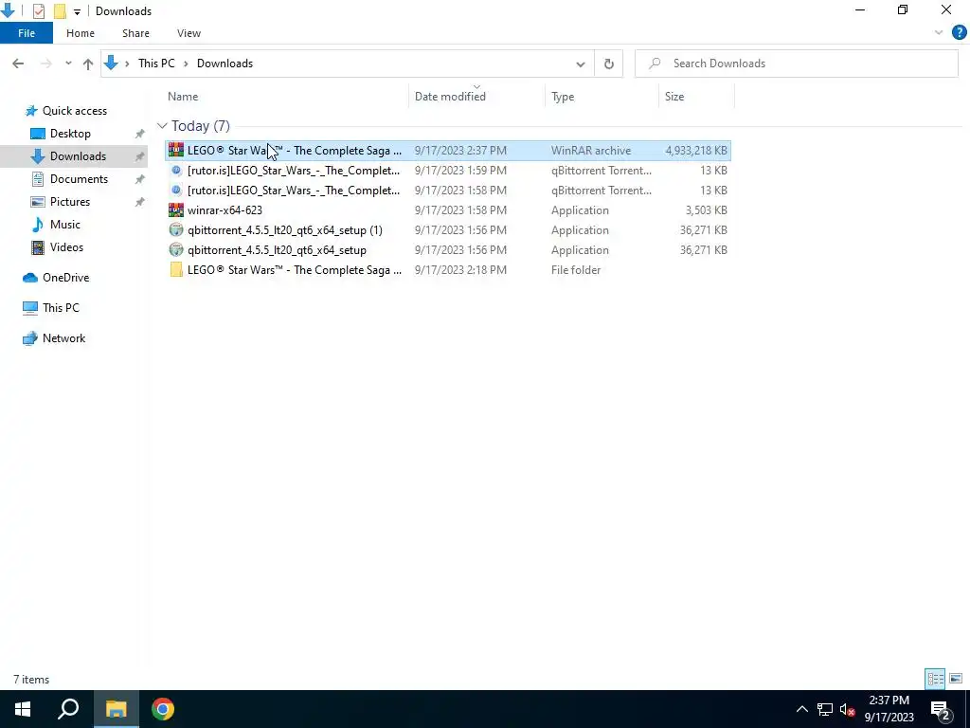
Task: Open the View ribbon tab
Action: pos(189,33)
